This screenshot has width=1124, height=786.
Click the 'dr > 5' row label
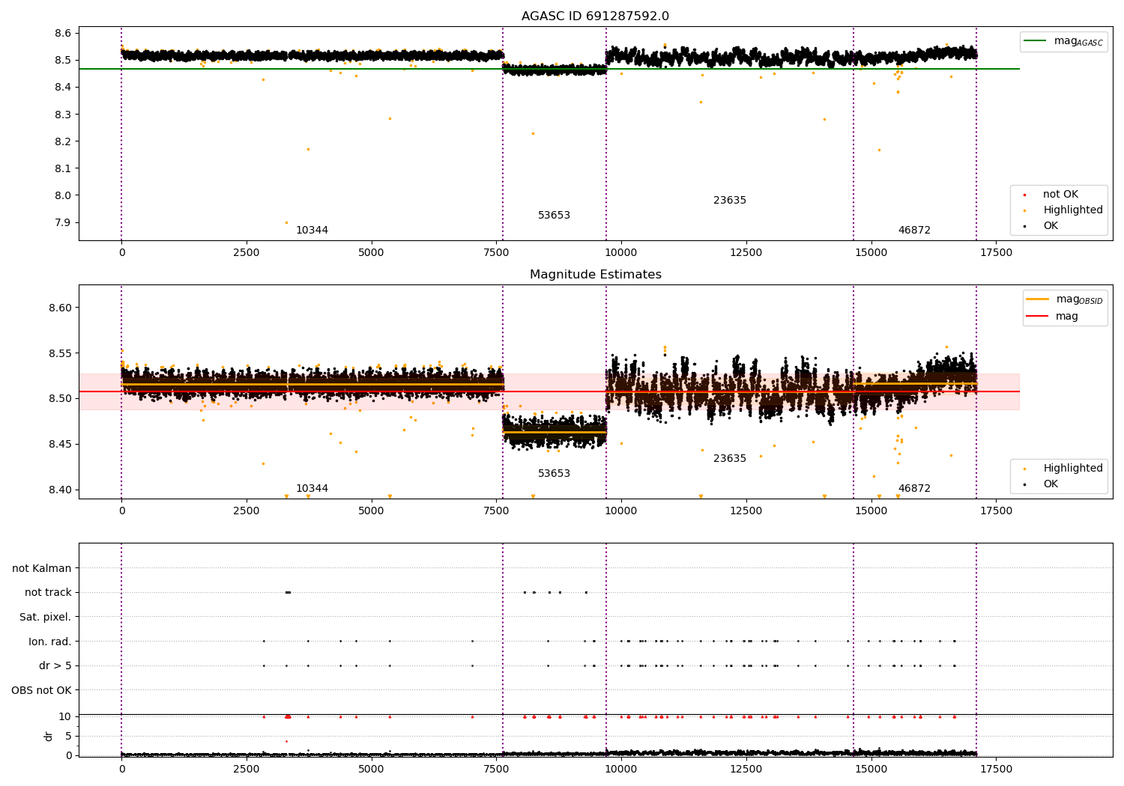(x=55, y=666)
